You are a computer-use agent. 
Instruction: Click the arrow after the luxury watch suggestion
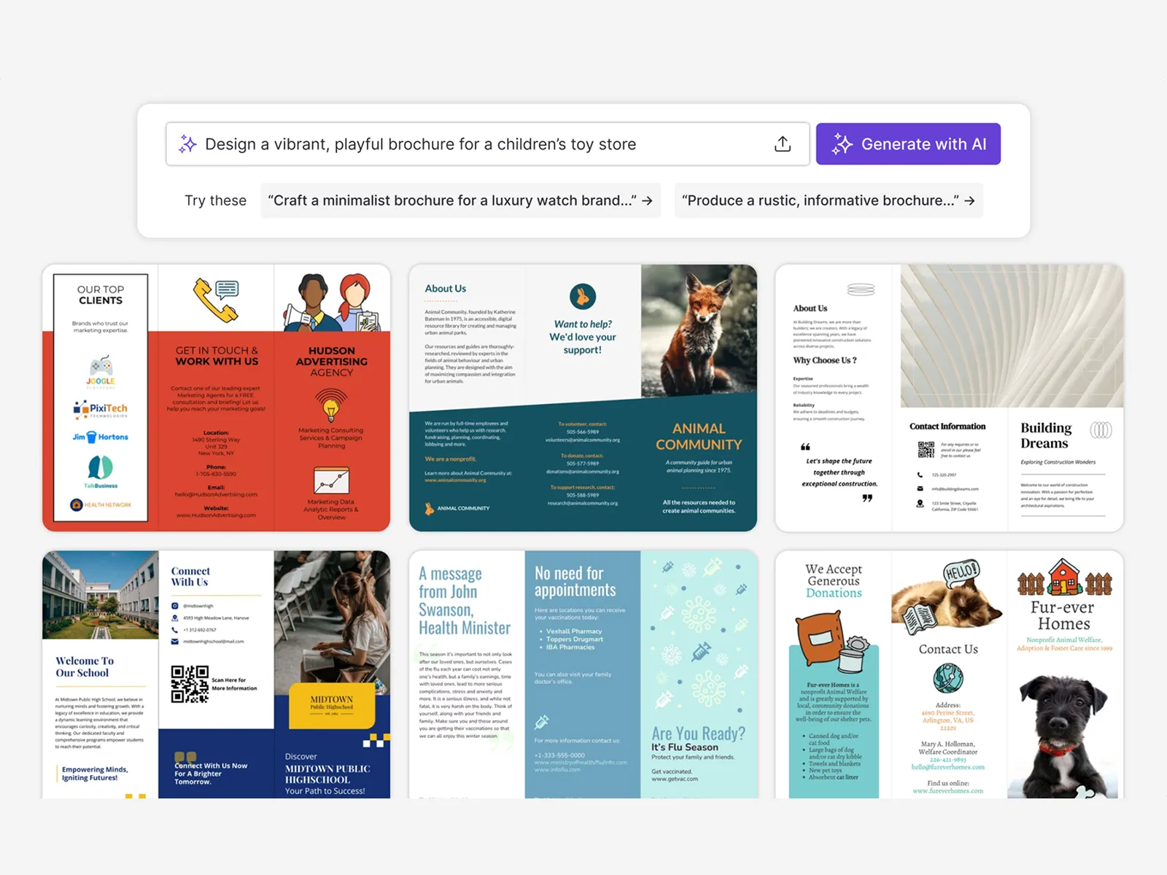[x=647, y=201]
